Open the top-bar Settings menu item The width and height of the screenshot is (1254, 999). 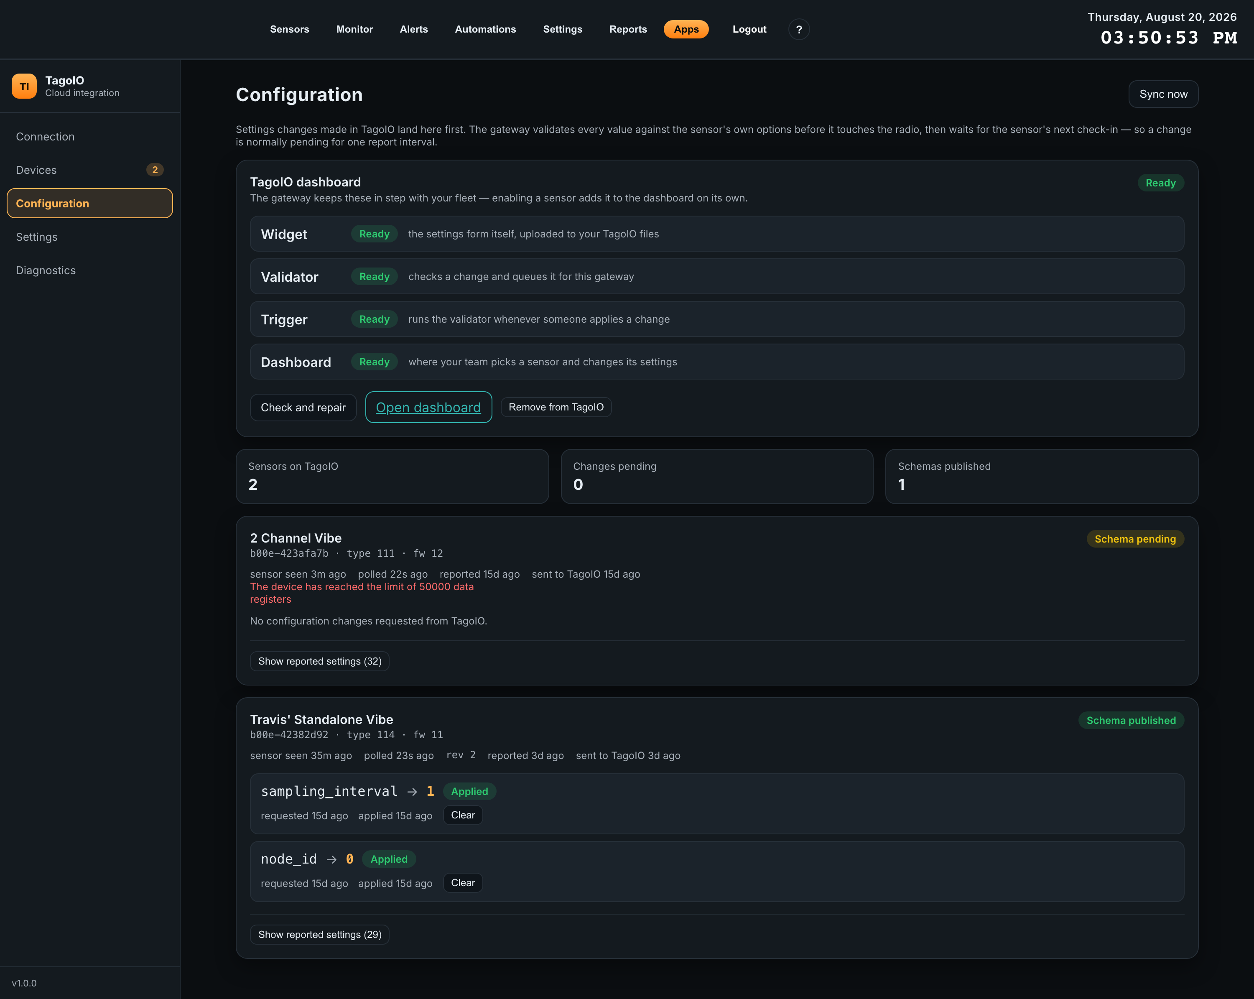[x=563, y=29]
